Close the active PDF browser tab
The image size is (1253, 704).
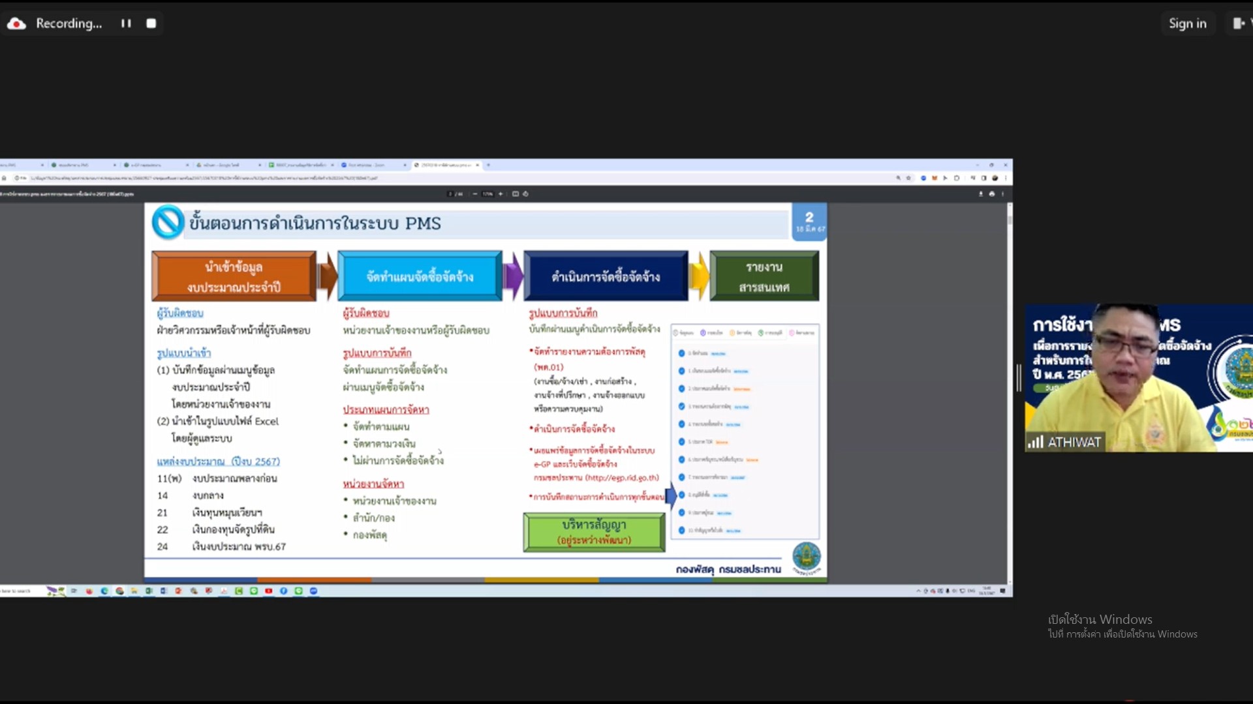[x=478, y=165]
